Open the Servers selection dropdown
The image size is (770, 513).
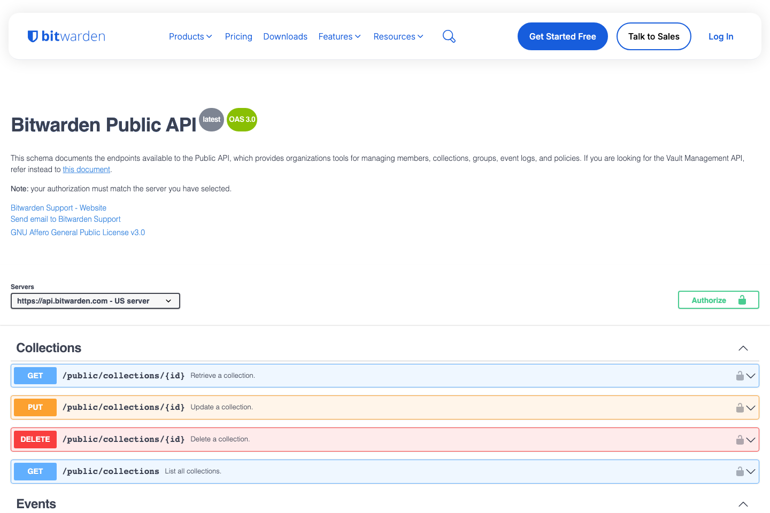[x=95, y=300]
